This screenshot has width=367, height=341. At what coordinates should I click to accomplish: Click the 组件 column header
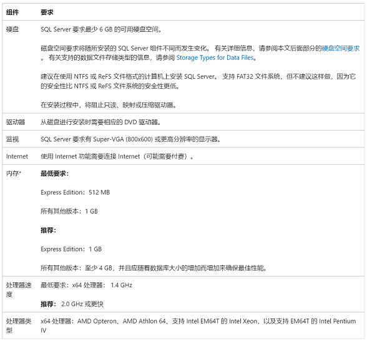(x=12, y=12)
